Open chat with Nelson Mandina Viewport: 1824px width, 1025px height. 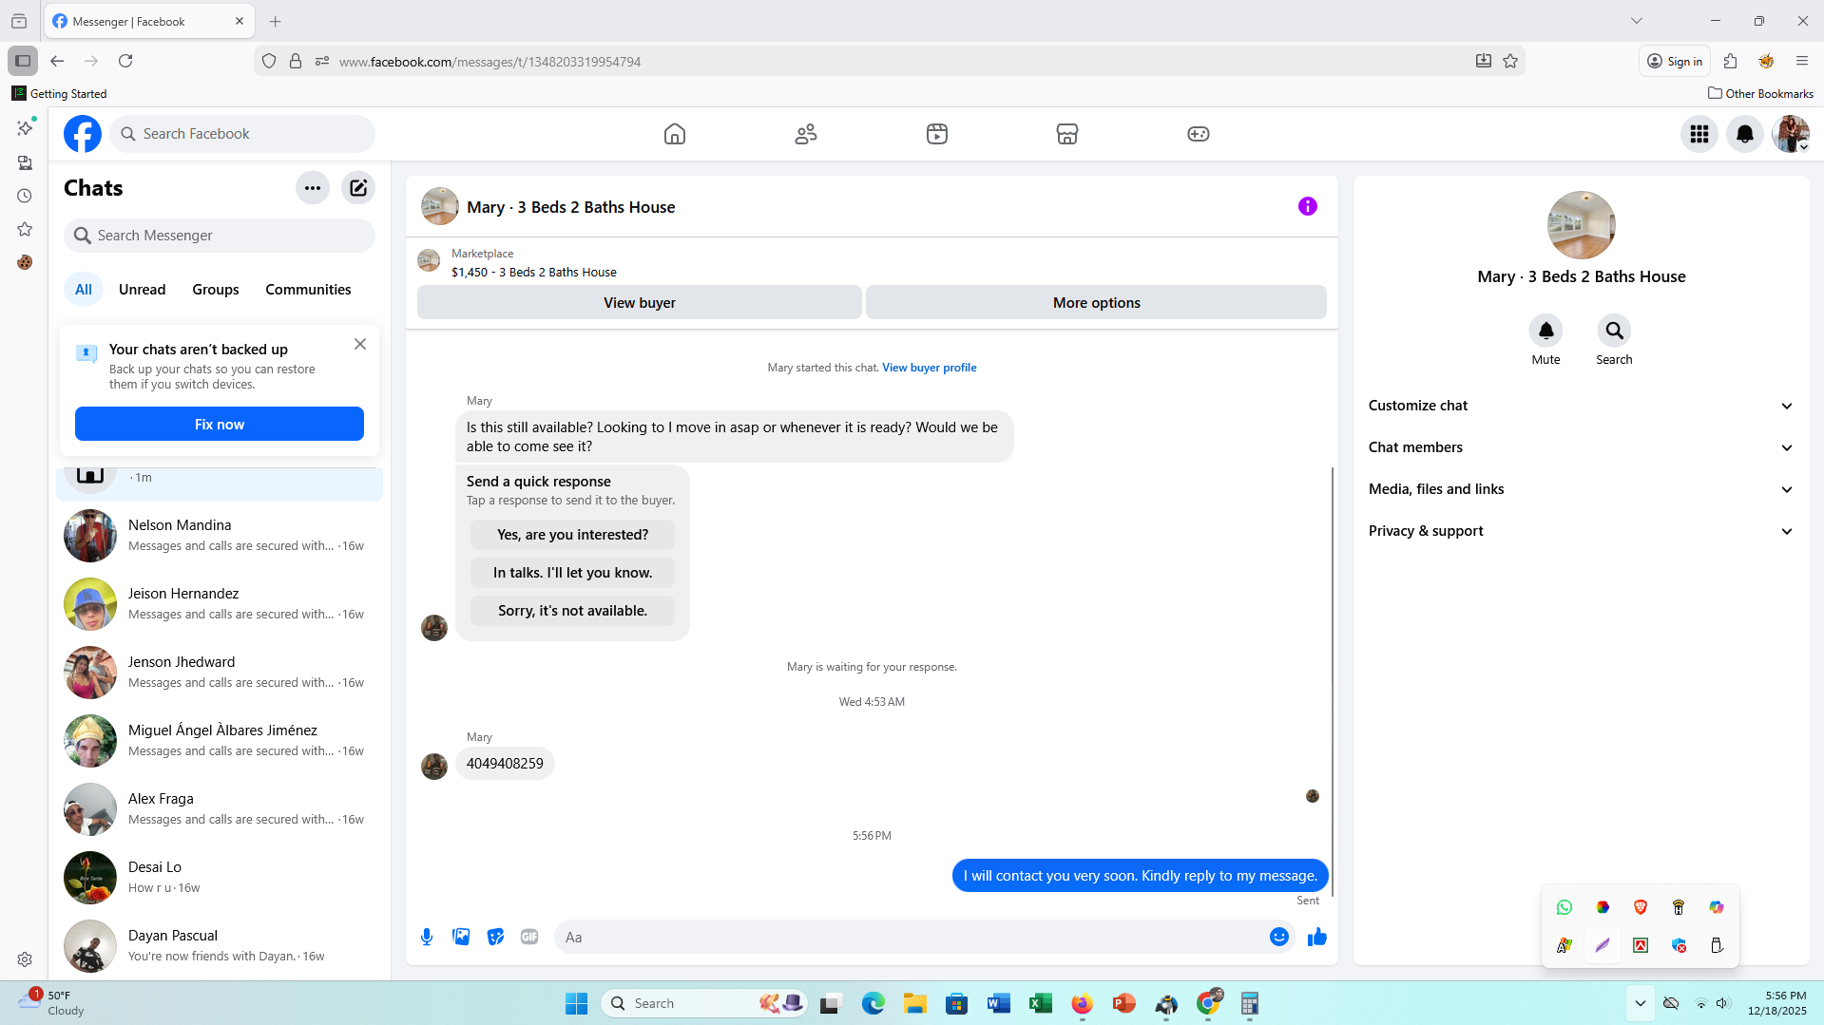tap(220, 536)
